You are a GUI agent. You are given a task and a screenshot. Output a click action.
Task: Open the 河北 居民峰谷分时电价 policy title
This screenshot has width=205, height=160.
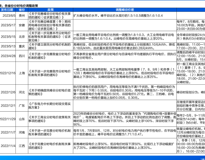[50, 92]
